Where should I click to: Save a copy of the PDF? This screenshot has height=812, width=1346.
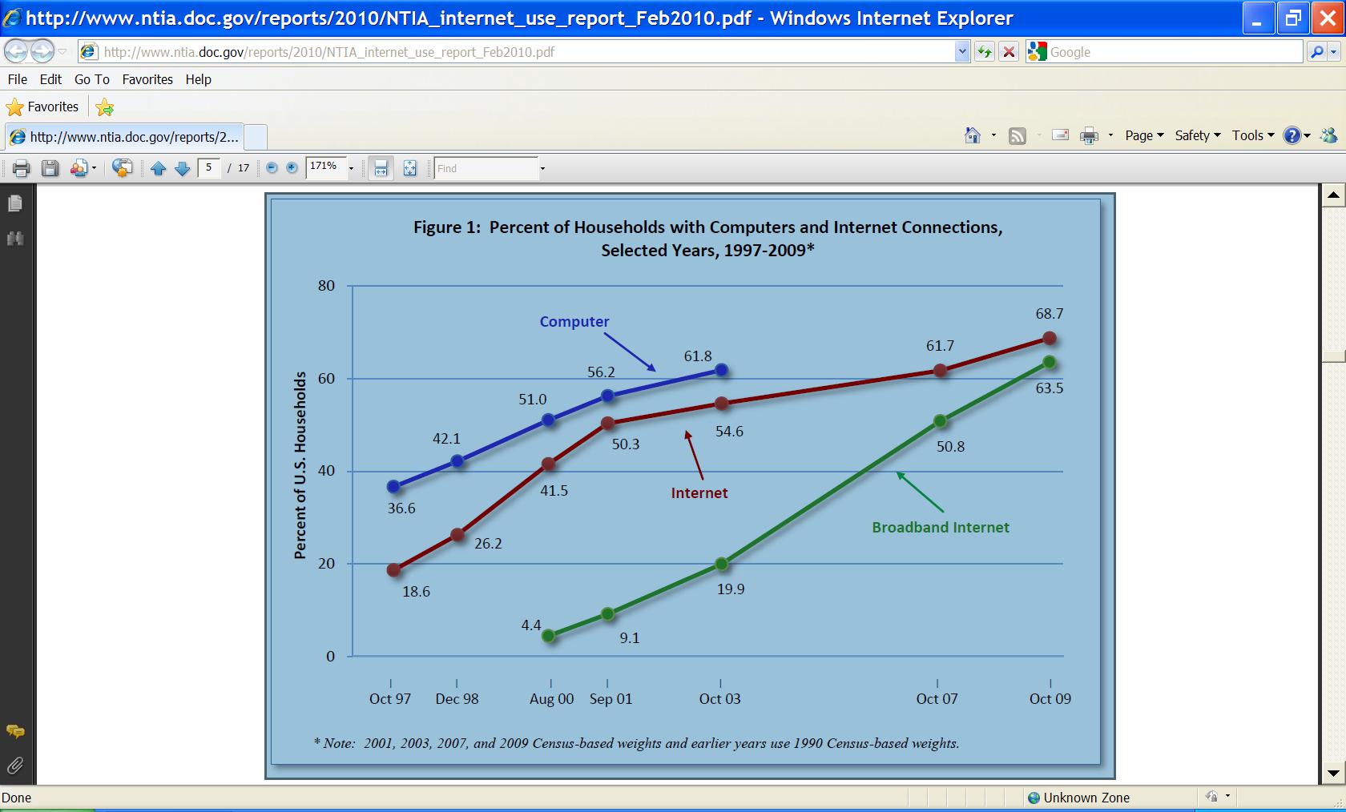(x=50, y=168)
